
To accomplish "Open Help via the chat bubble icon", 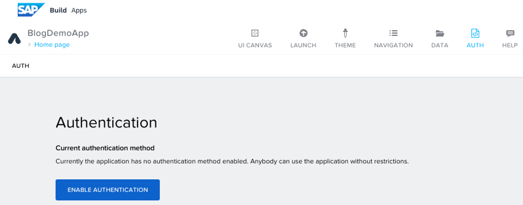I will coord(510,33).
